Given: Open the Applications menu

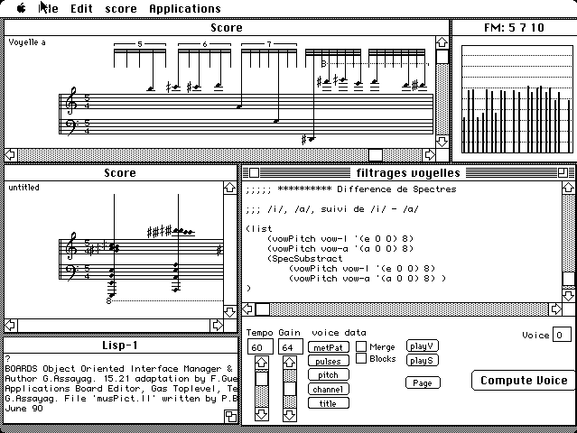Looking at the screenshot, I should pyautogui.click(x=184, y=8).
